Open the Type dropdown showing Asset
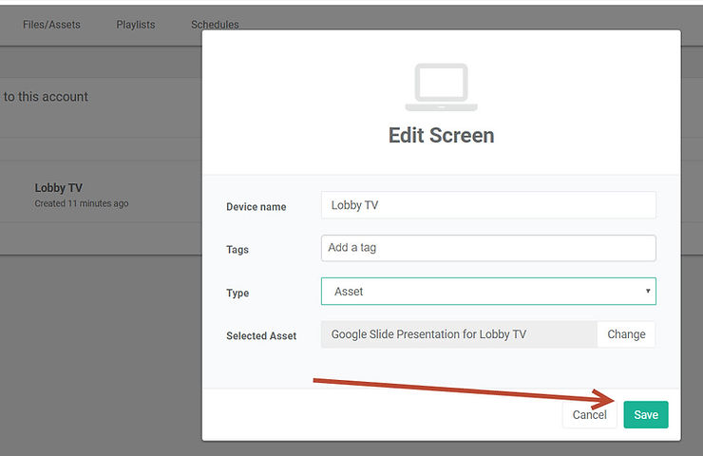Screen dimensions: 703x456 click(x=488, y=291)
